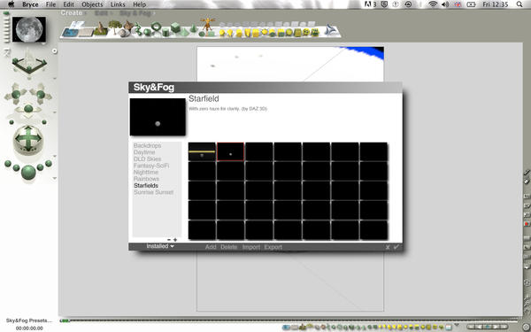Open the Installed dropdown menu
The image size is (531, 332).
[x=160, y=246]
